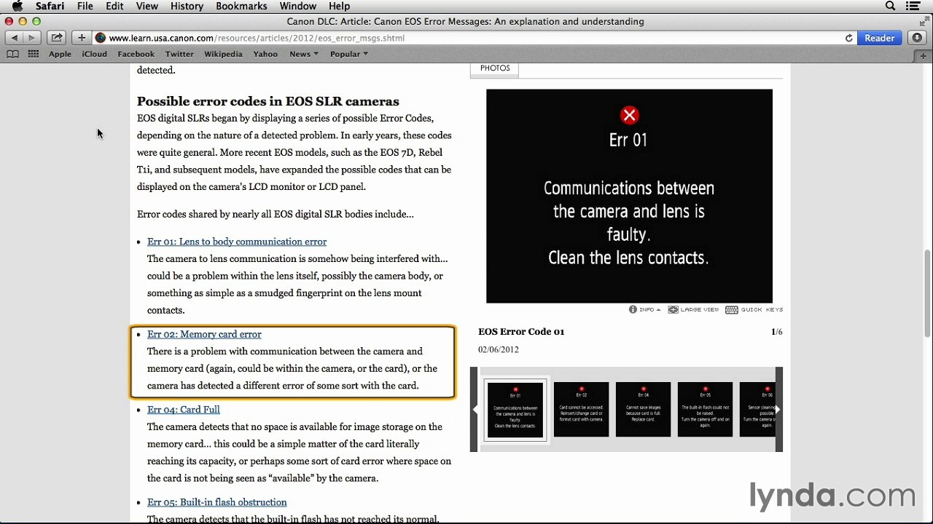This screenshot has width=933, height=524.
Task: Open the History menu
Action: [187, 6]
